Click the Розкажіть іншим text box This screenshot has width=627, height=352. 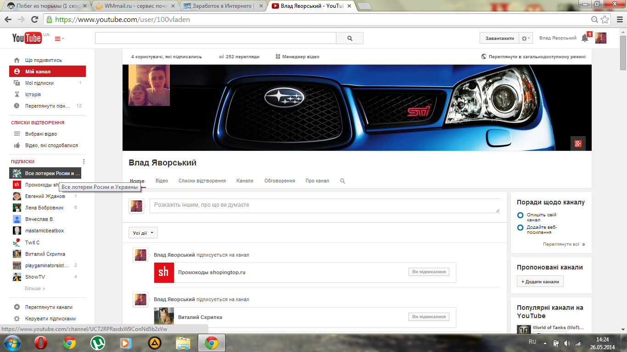click(x=325, y=205)
